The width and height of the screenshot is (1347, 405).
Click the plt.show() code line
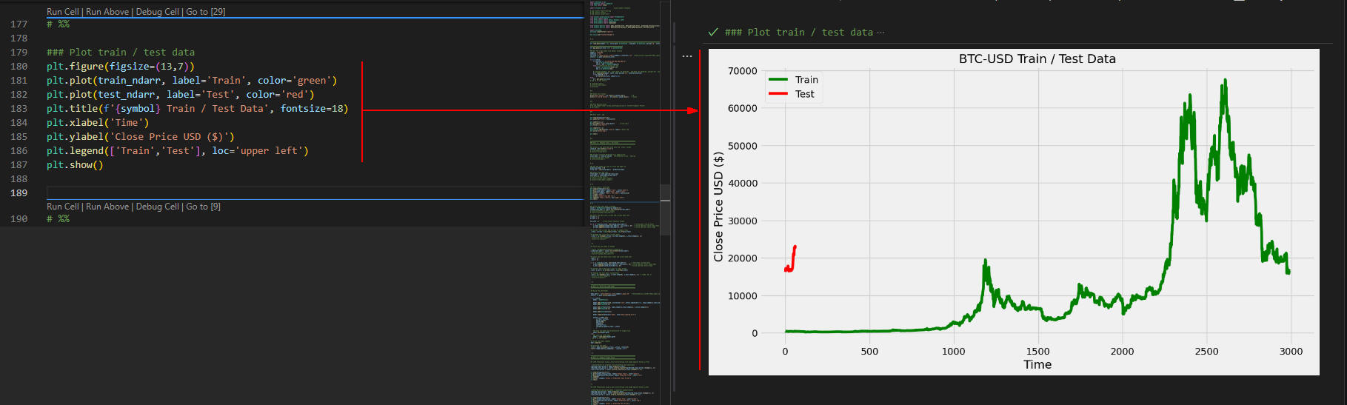point(75,165)
